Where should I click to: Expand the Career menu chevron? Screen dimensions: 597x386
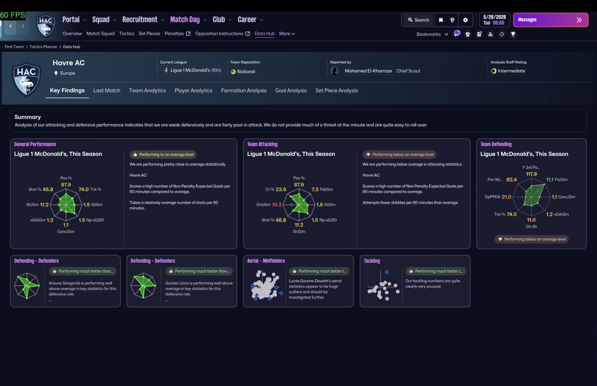261,20
